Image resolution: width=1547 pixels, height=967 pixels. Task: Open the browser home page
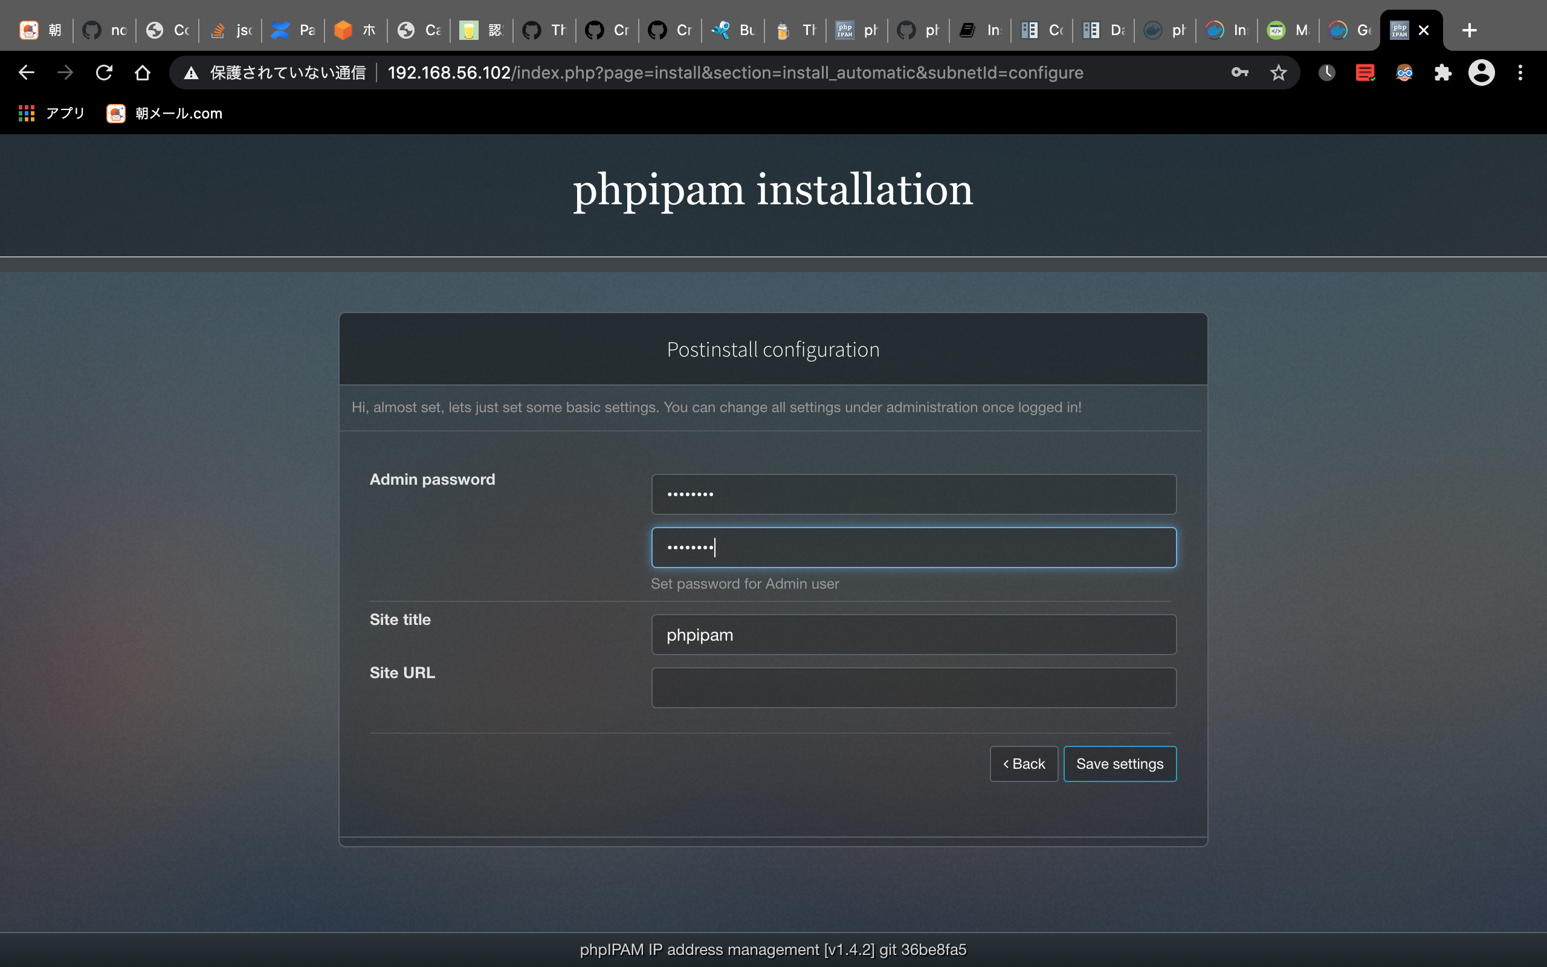click(143, 73)
